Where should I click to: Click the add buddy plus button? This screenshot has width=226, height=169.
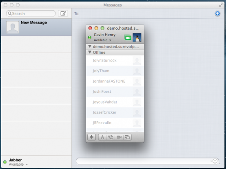91,137
